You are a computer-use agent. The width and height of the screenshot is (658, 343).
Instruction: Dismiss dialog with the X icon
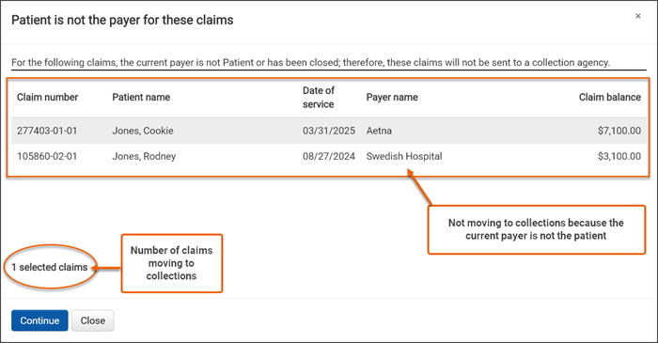(x=638, y=16)
